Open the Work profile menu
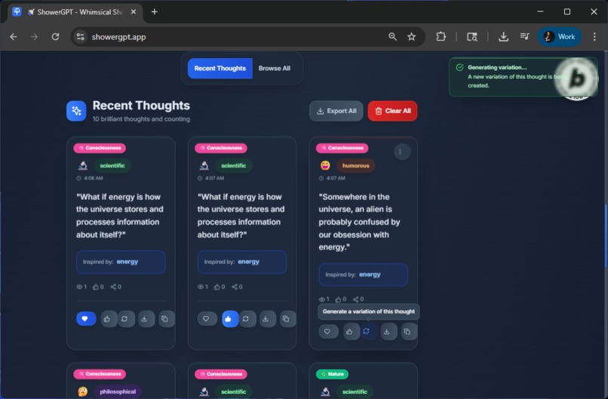The image size is (608, 399). click(559, 37)
